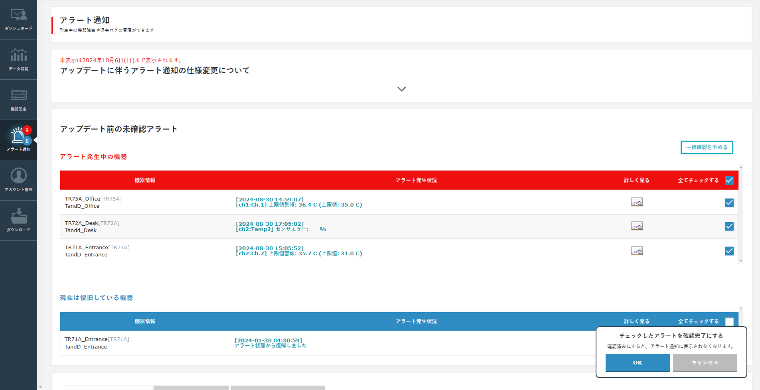Image resolution: width=760 pixels, height=390 pixels.
Task: Click アラート発生状況 header in the blue table
Action: pyautogui.click(x=416, y=321)
